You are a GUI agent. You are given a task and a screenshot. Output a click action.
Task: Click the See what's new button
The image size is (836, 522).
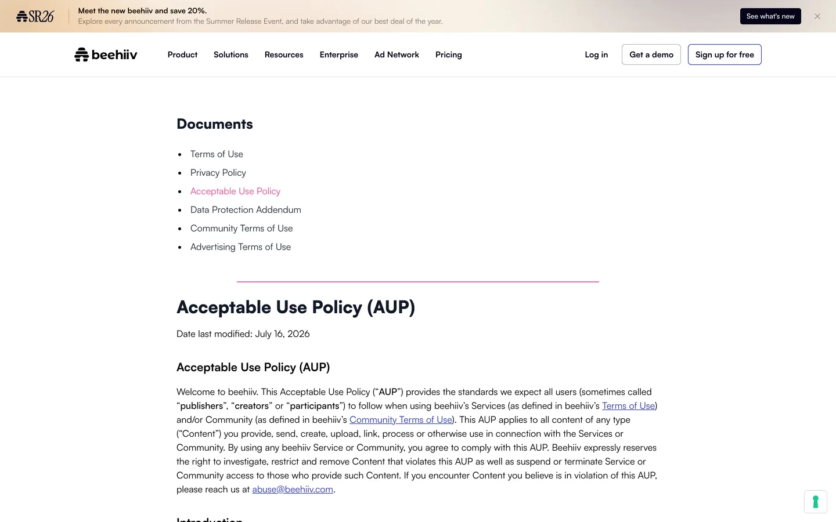coord(770,16)
